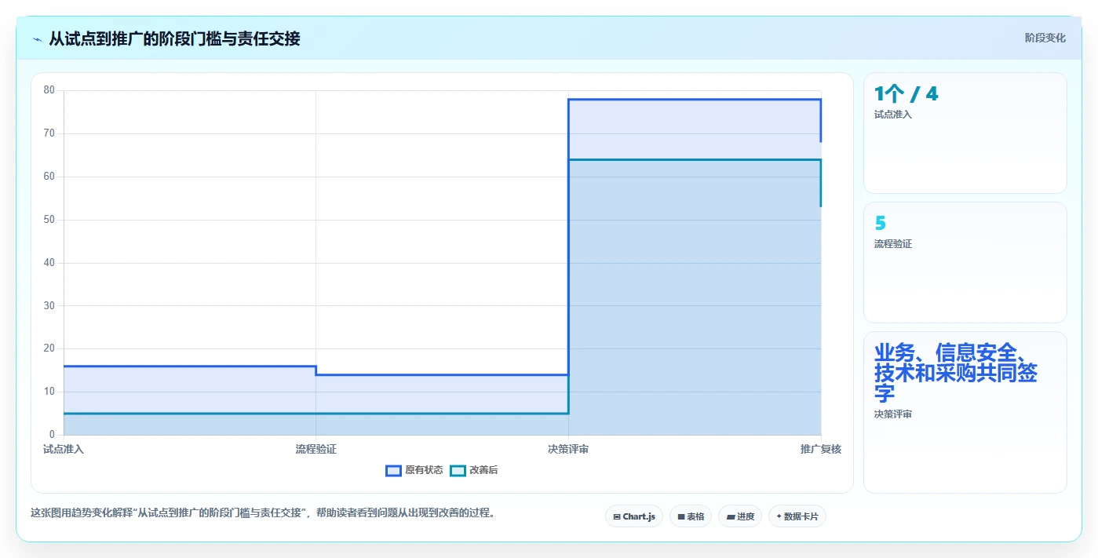
Task: Click the y-axis value 80
Action: pos(49,90)
